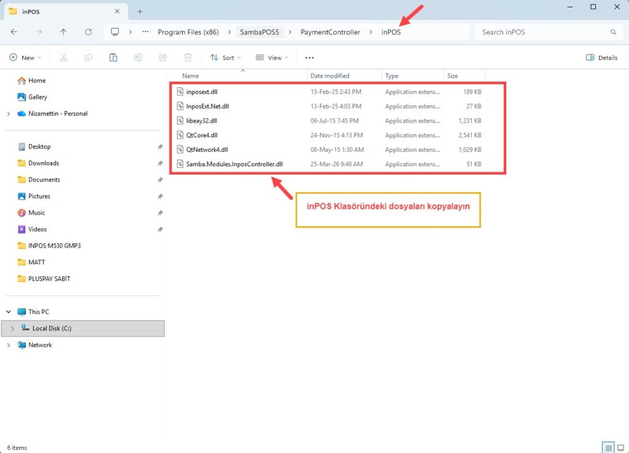Open Downloads in the navigation pane

click(x=44, y=163)
